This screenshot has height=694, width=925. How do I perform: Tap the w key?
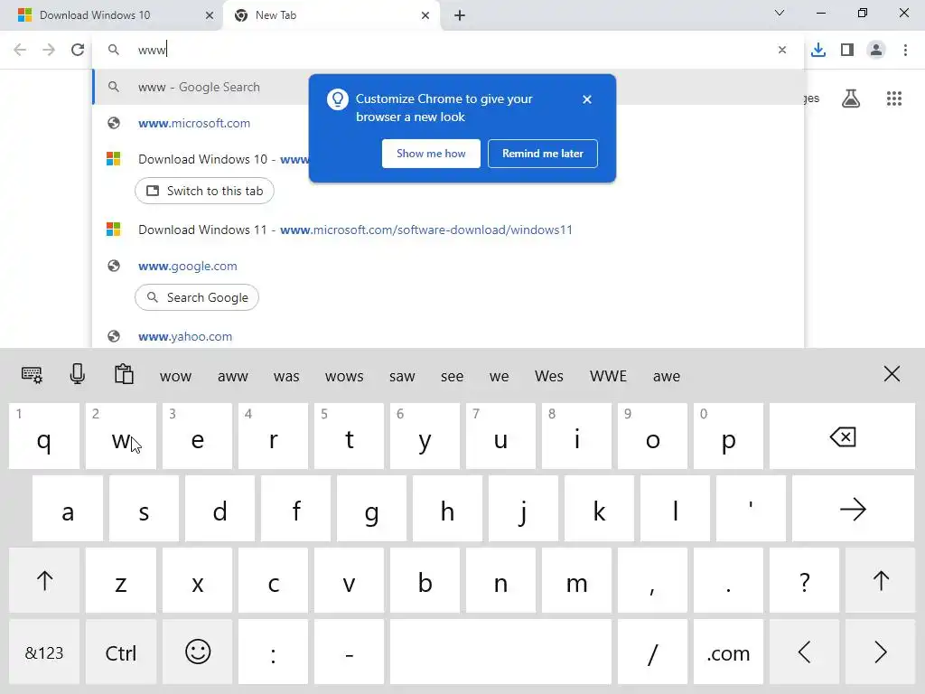click(121, 436)
